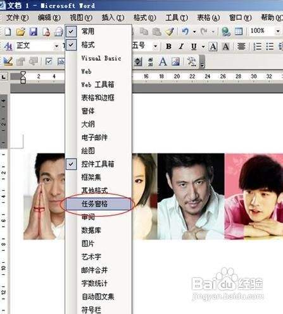Open the 100% zoom dropdown
This screenshot has height=314, width=283.
tap(278, 32)
